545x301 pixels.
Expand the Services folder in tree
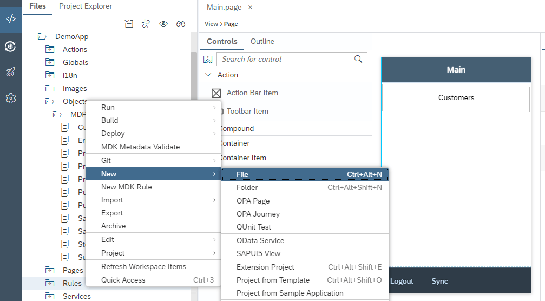pos(50,296)
